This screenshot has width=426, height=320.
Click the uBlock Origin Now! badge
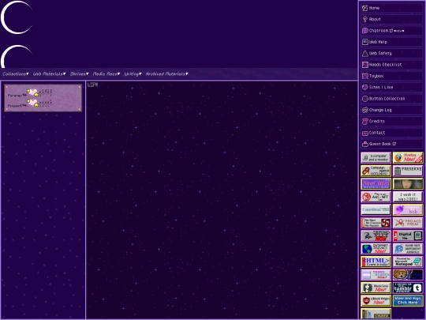(x=376, y=301)
